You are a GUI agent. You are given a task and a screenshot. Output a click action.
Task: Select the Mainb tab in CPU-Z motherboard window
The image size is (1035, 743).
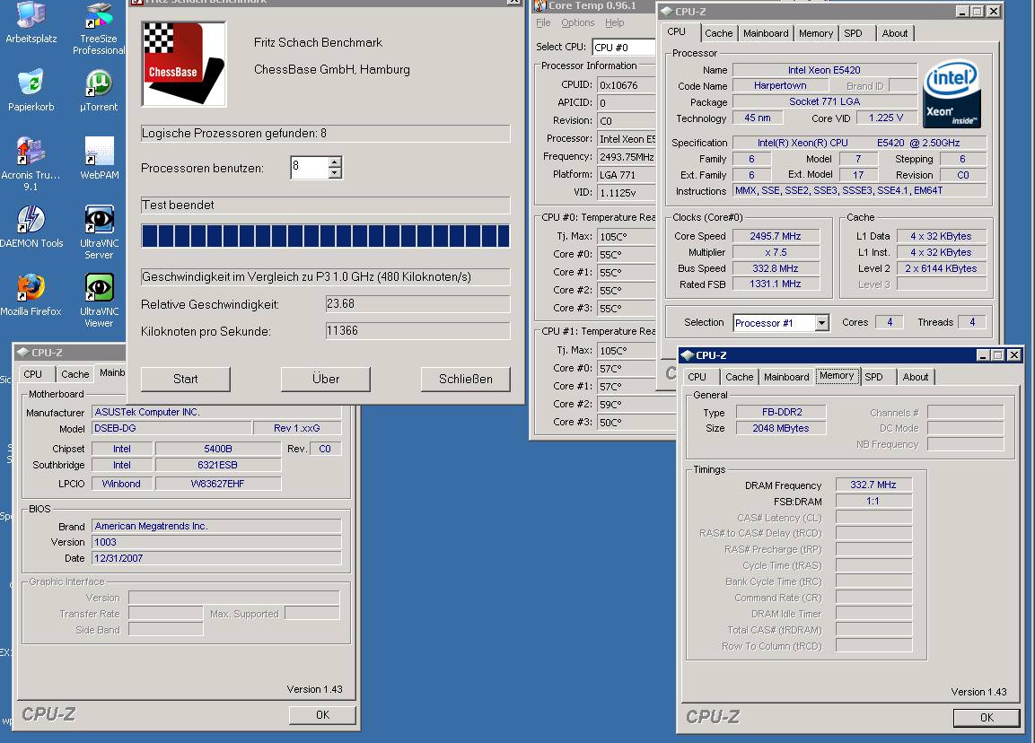tap(112, 372)
